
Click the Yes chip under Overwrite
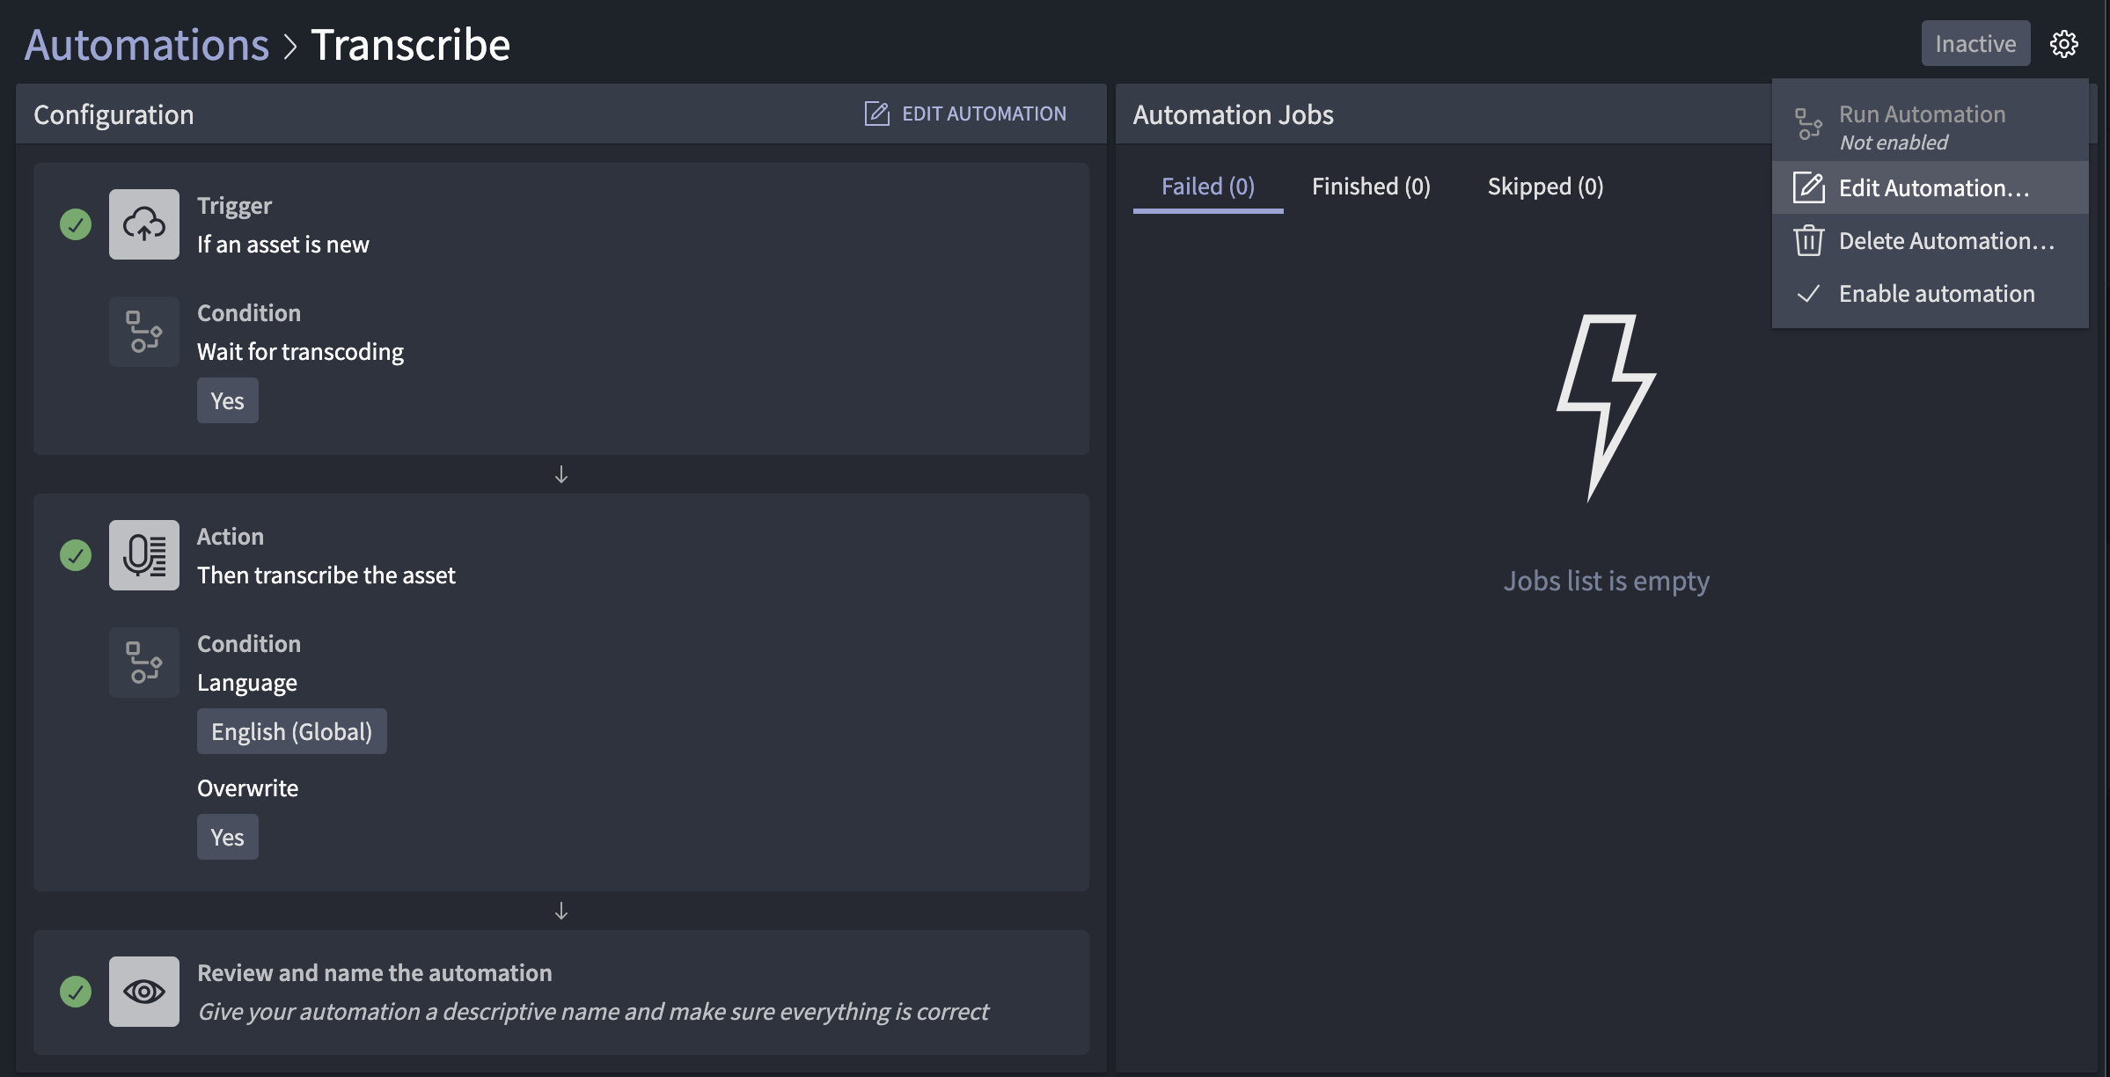pos(228,837)
